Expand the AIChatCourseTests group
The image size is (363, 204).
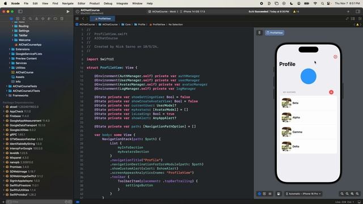(6, 86)
